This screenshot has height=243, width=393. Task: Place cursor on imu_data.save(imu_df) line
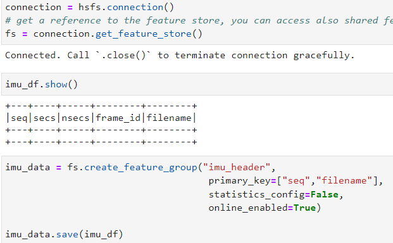tap(64, 235)
